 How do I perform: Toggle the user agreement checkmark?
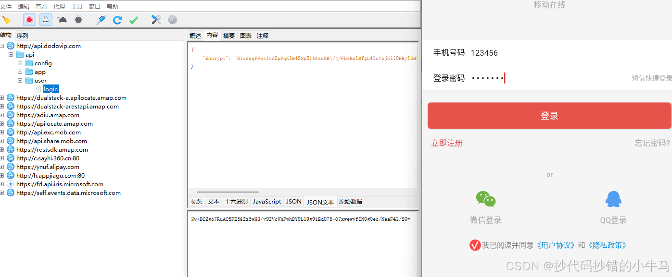475,245
